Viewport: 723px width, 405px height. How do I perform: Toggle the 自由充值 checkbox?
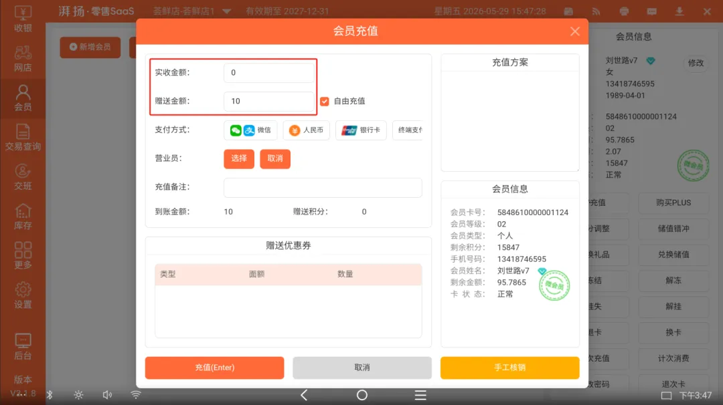pyautogui.click(x=325, y=102)
